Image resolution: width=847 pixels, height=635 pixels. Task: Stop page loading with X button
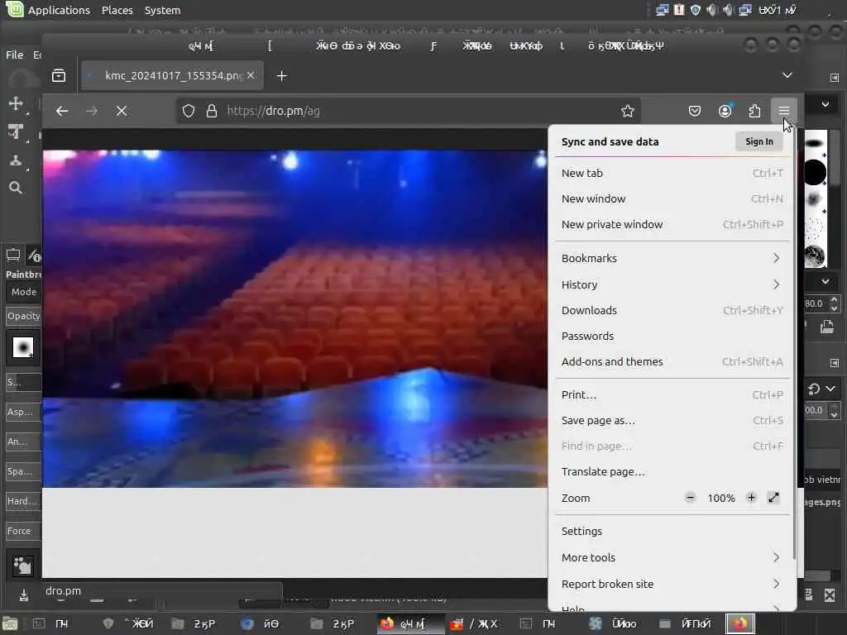[x=122, y=111]
